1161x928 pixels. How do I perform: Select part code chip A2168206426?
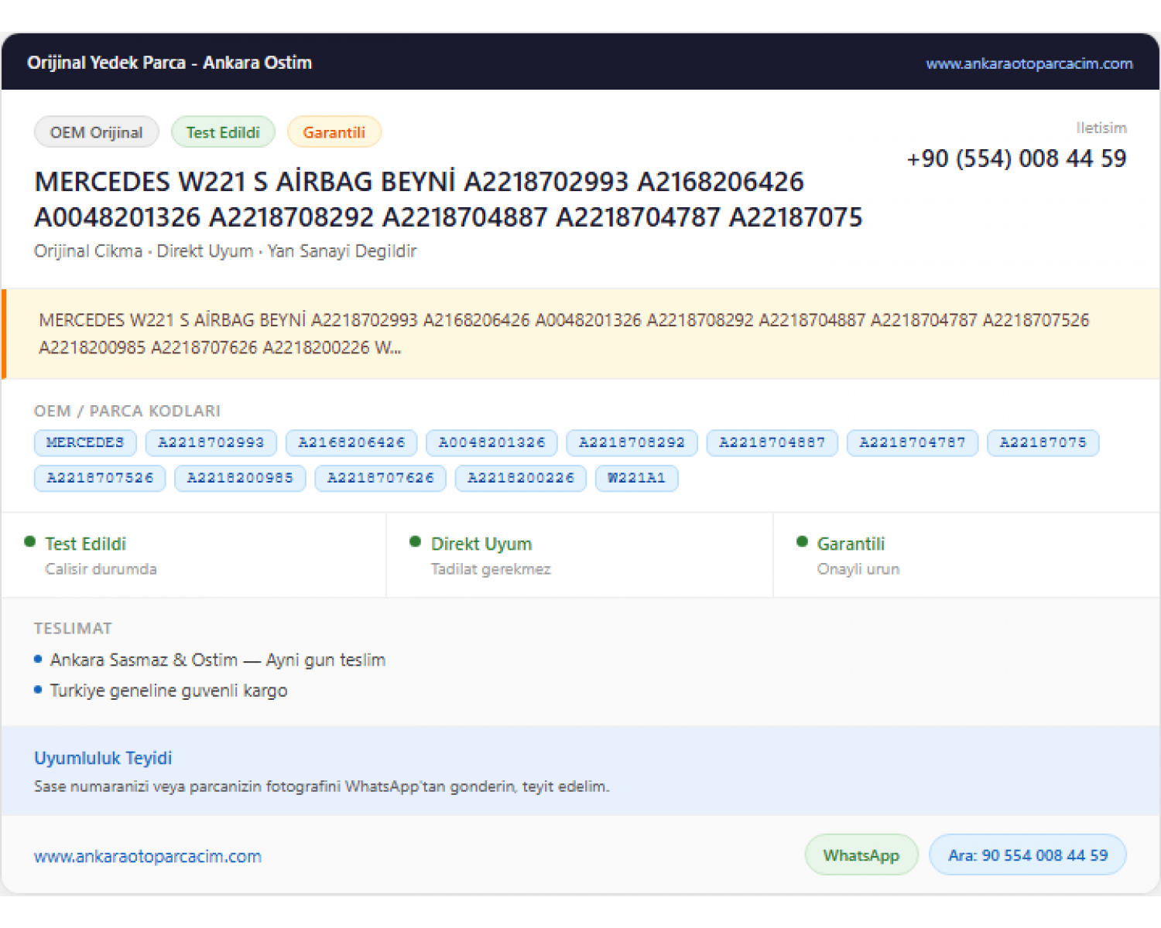351,443
